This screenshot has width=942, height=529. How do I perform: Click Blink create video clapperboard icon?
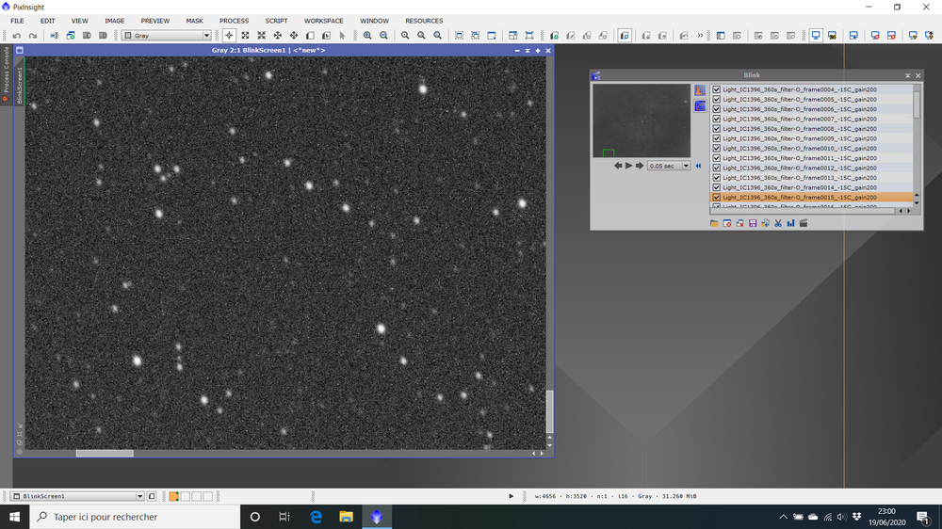pyautogui.click(x=804, y=223)
